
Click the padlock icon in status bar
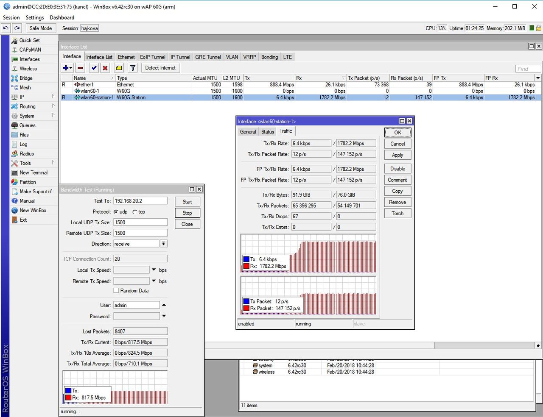[x=538, y=28]
